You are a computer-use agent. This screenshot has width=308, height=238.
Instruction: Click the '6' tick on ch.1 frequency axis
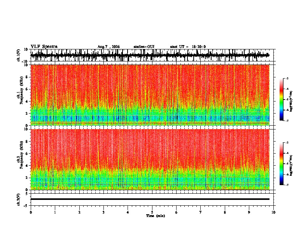[x=27, y=89]
